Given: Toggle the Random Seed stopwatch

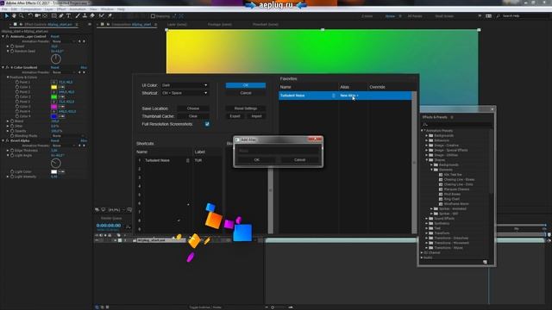Looking at the screenshot, I should coord(12,52).
